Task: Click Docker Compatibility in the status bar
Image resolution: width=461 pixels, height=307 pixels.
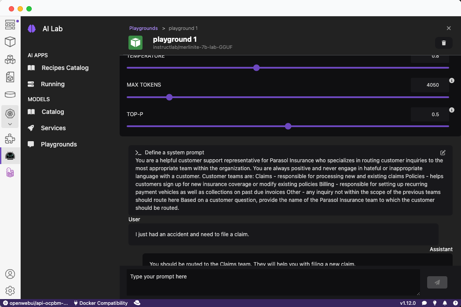Action: click(101, 303)
